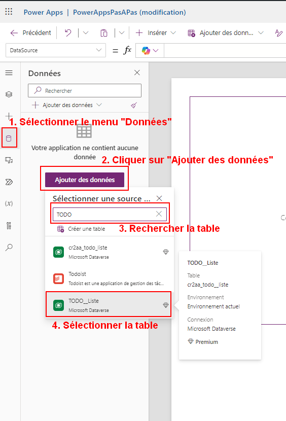This screenshot has height=421, width=286.
Task: Click the Microsoft Dataverse connexion text
Action: click(x=211, y=329)
